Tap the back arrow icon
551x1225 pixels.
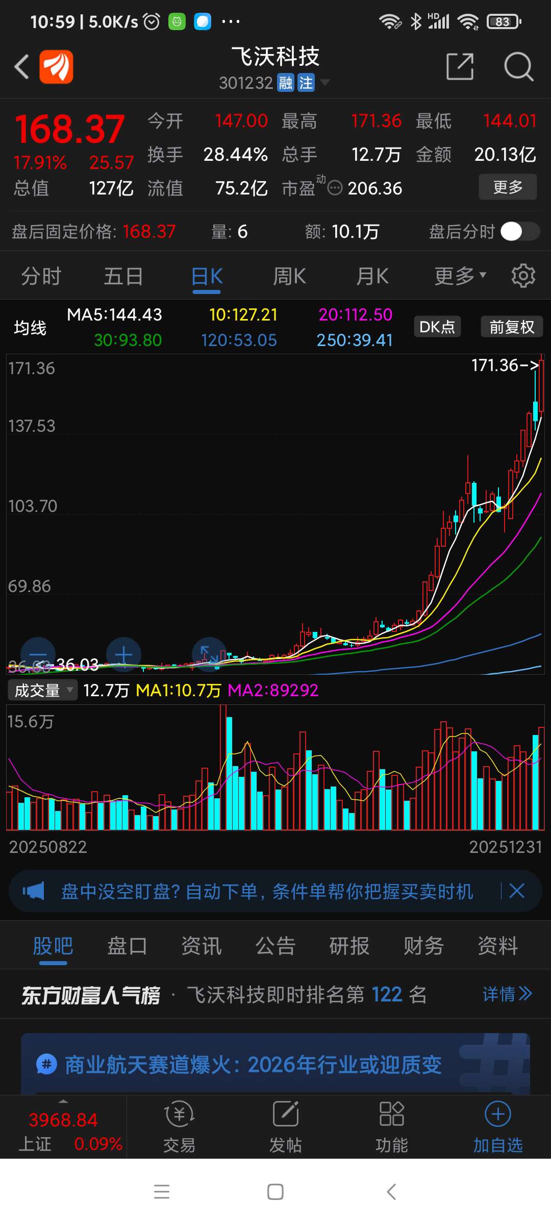click(21, 67)
